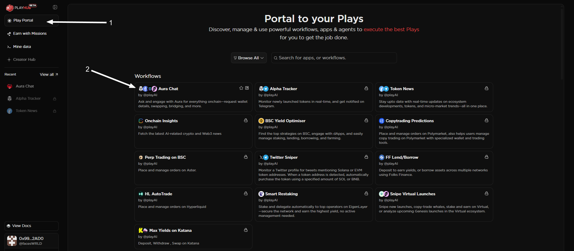Open the Alpha Tracker workflow card

[x=314, y=97]
